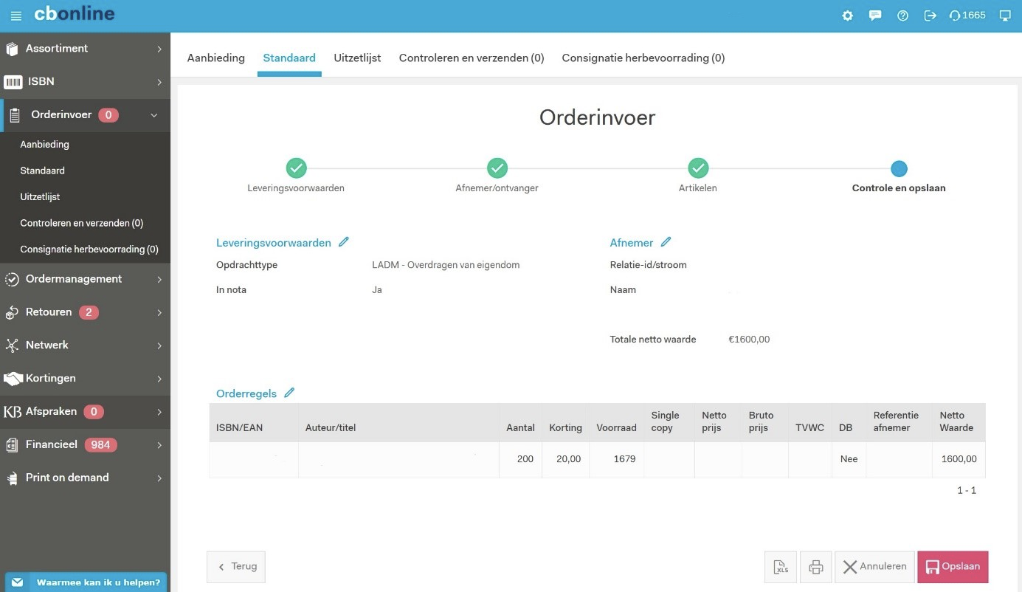
Task: Open the Uitzetlijst tab
Action: (x=357, y=58)
